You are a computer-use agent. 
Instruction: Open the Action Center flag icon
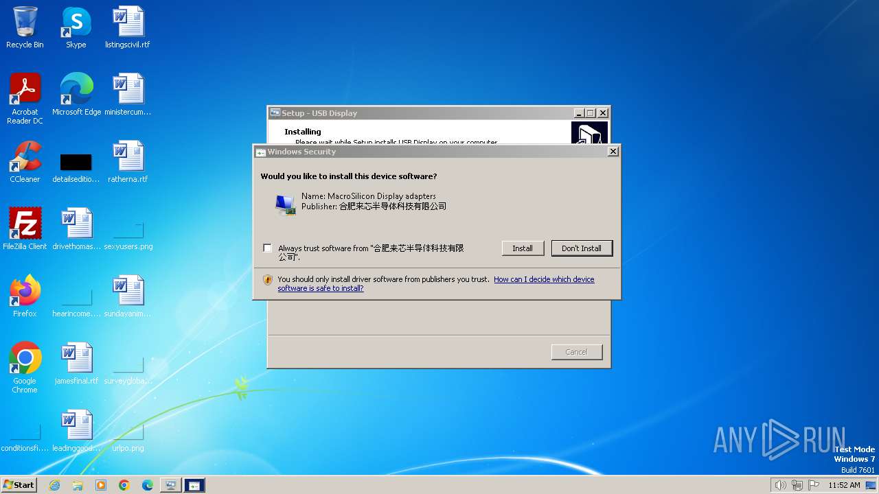coord(814,485)
